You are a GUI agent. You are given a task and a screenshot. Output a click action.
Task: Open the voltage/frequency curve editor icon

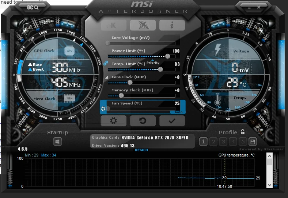[x=106, y=78]
